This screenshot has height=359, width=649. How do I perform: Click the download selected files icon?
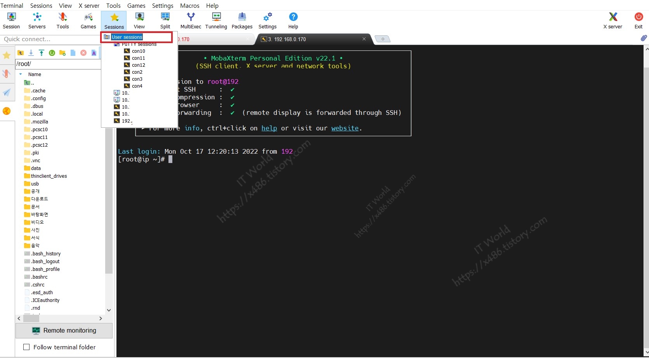coord(31,53)
